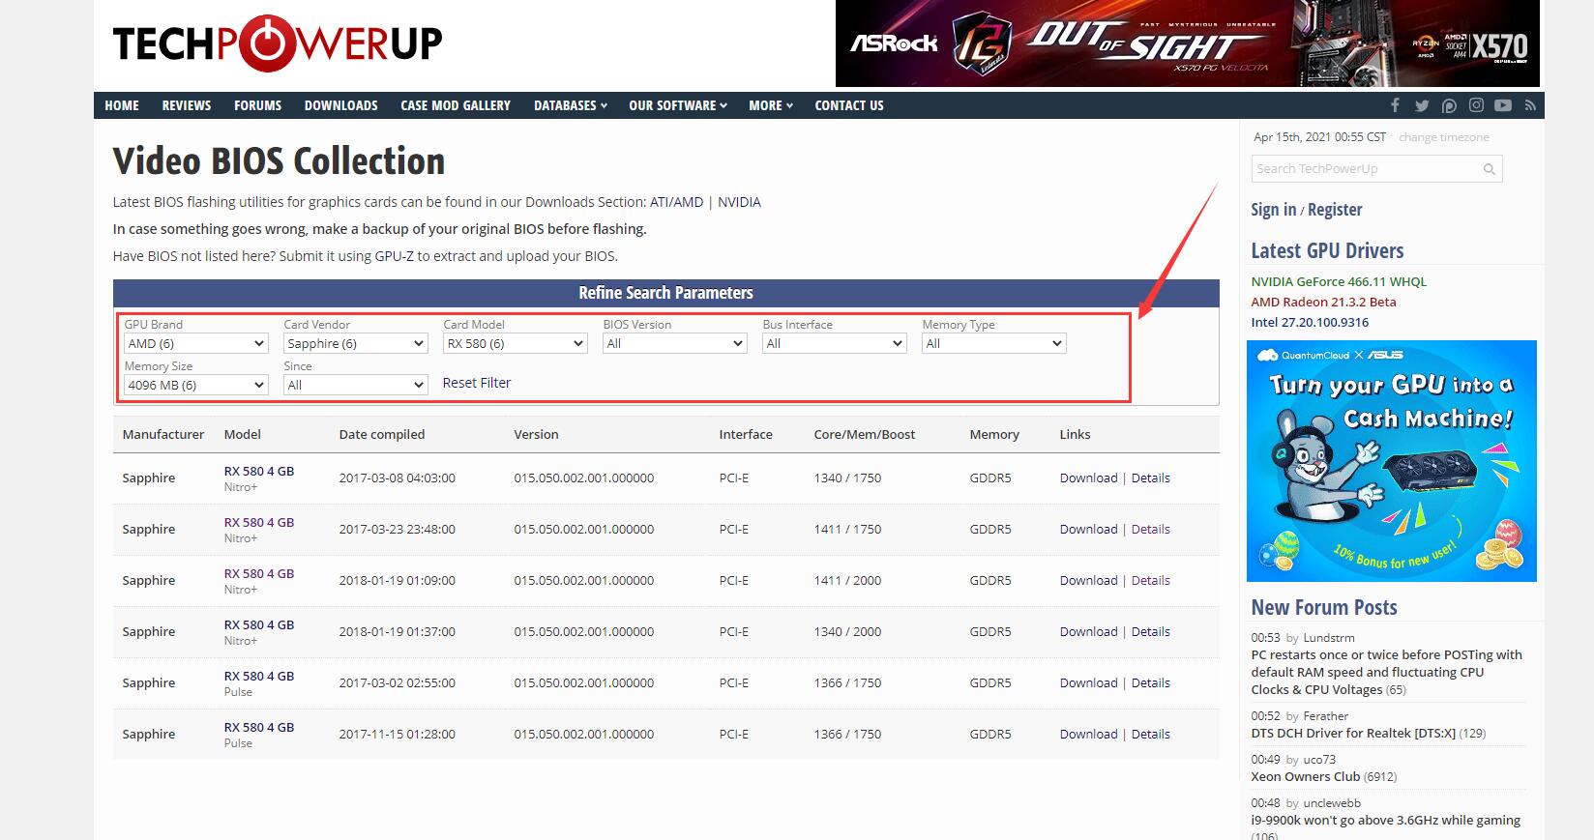Screen dimensions: 1594x840
Task: Open NVIDIA GeForce 466.11 WHQL driver
Action: [x=1339, y=282]
